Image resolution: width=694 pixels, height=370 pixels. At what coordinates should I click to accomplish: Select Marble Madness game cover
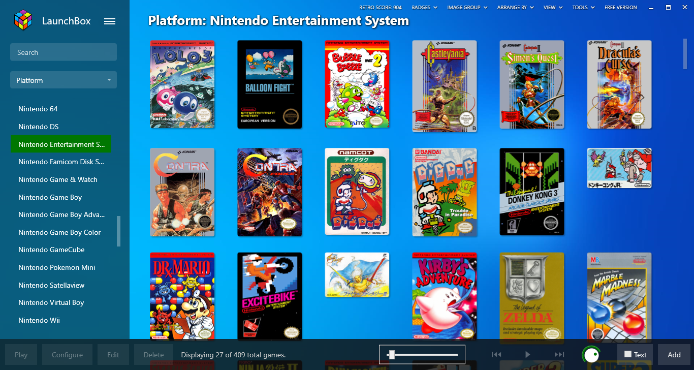619,296
